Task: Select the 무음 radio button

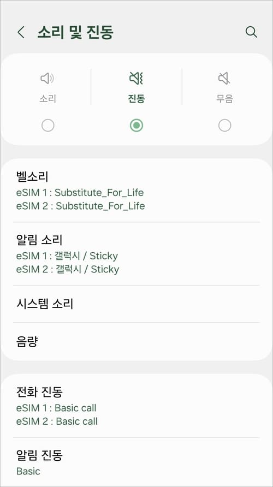Action: tap(224, 126)
